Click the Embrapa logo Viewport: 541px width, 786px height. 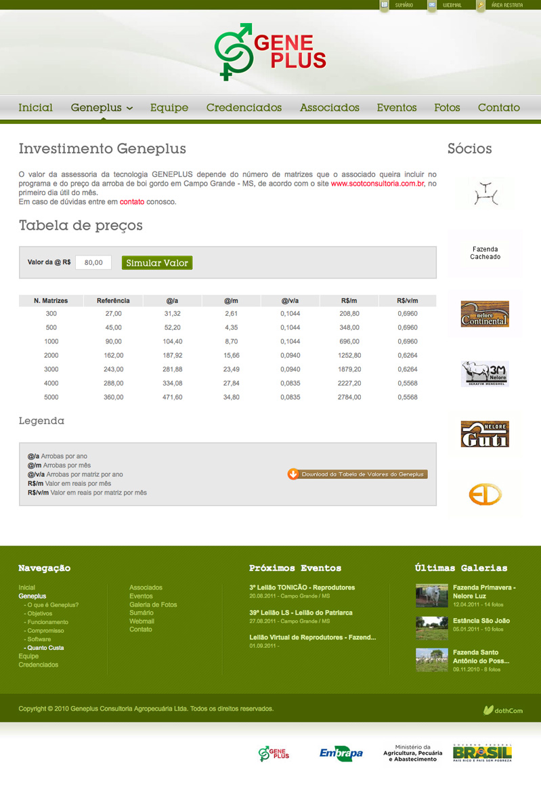click(341, 753)
